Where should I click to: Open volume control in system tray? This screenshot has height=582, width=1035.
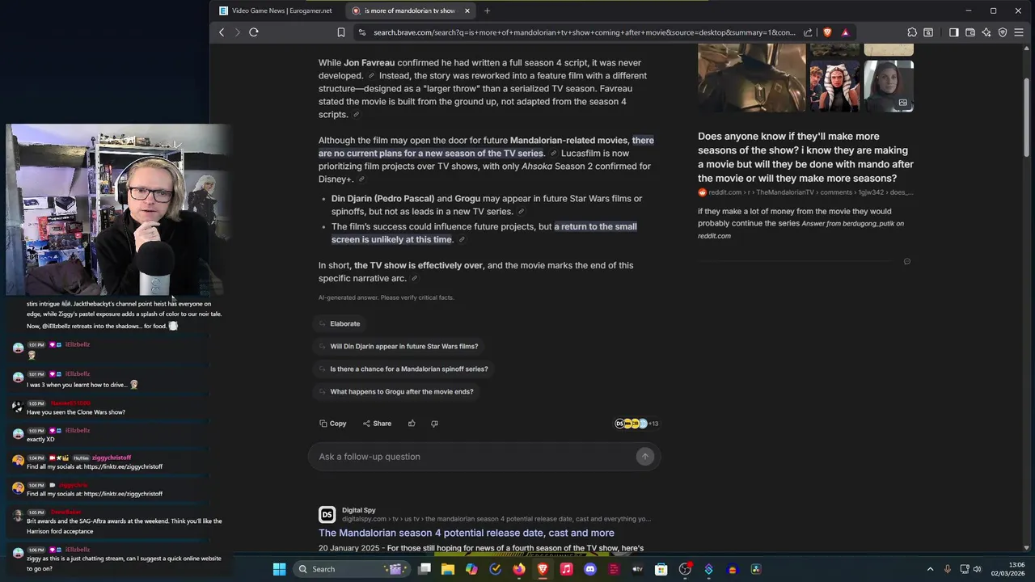tap(977, 569)
